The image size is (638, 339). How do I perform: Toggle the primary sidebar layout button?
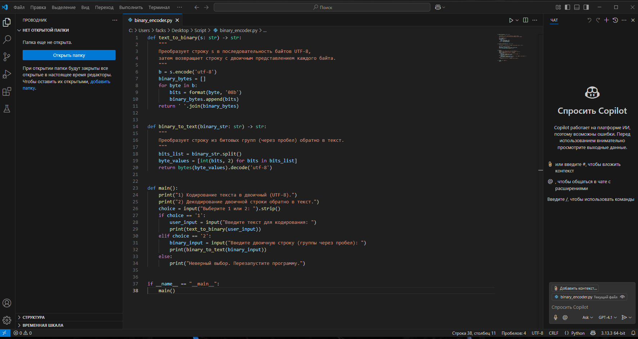click(x=567, y=7)
